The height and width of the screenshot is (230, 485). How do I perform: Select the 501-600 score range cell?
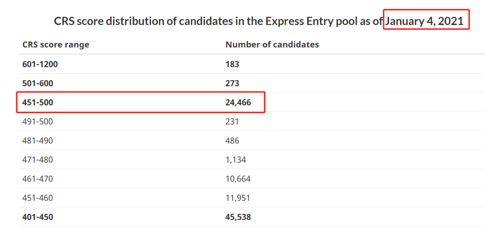coord(38,83)
